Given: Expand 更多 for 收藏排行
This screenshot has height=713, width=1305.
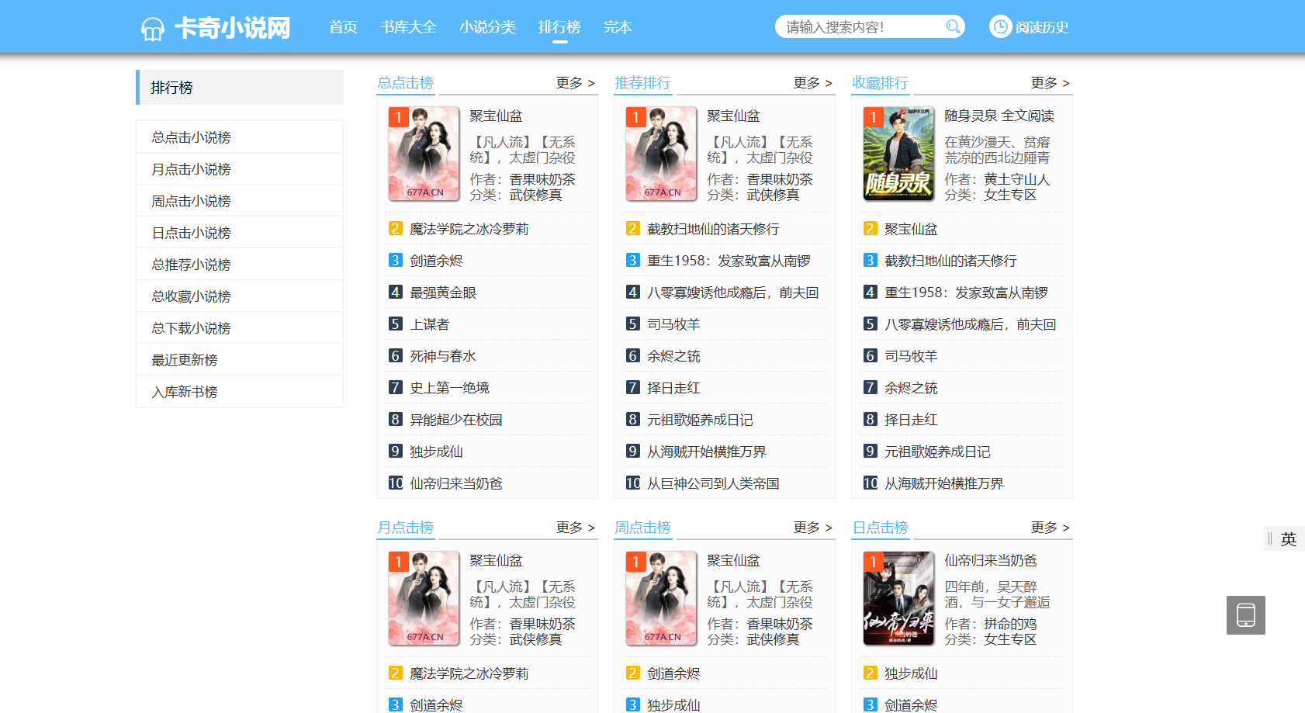Looking at the screenshot, I should coord(1050,83).
